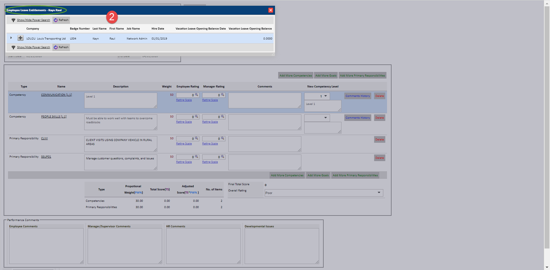This screenshot has width=550, height=270.
Task: Delete the PEOPLE SKILLS competency row
Action: click(x=380, y=118)
